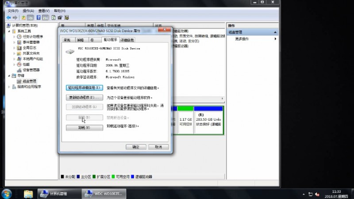Open the 操作(A) menu
This screenshot has height=199, width=354.
click(28, 11)
